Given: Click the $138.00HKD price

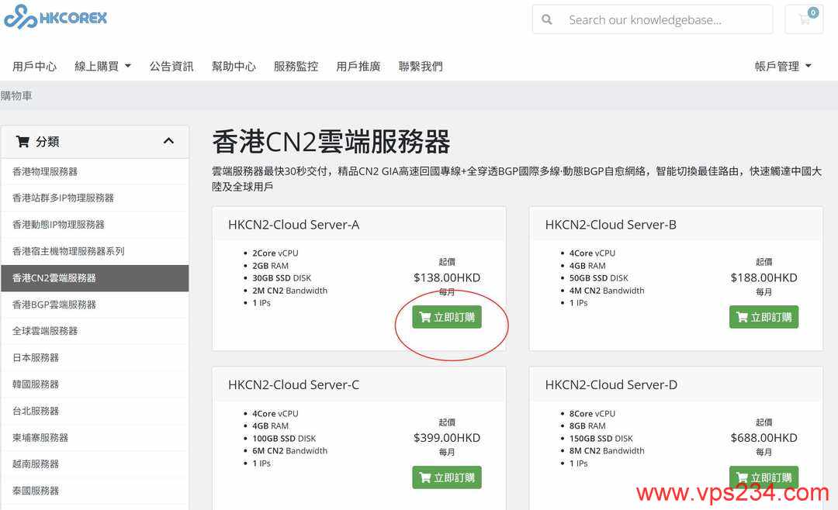Looking at the screenshot, I should (x=447, y=277).
